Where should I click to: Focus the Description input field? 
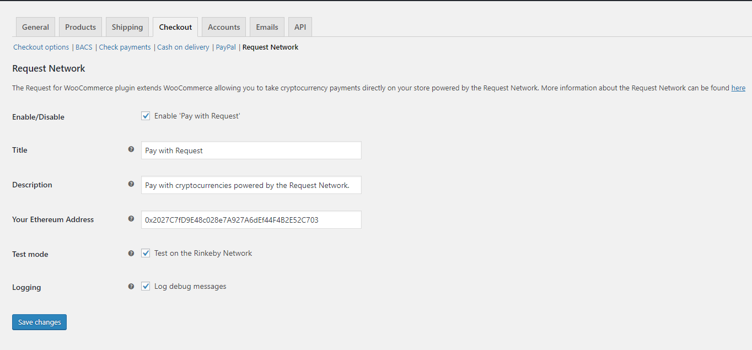click(251, 185)
